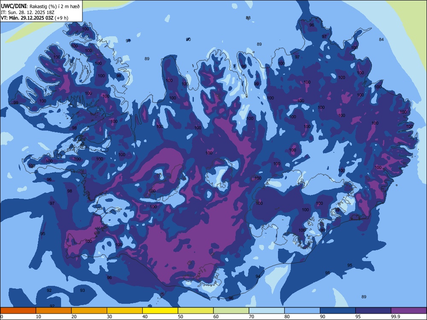Click the 93 humidity value on the map
Image resolution: width=427 pixels, height=320 pixels.
pos(82,290)
